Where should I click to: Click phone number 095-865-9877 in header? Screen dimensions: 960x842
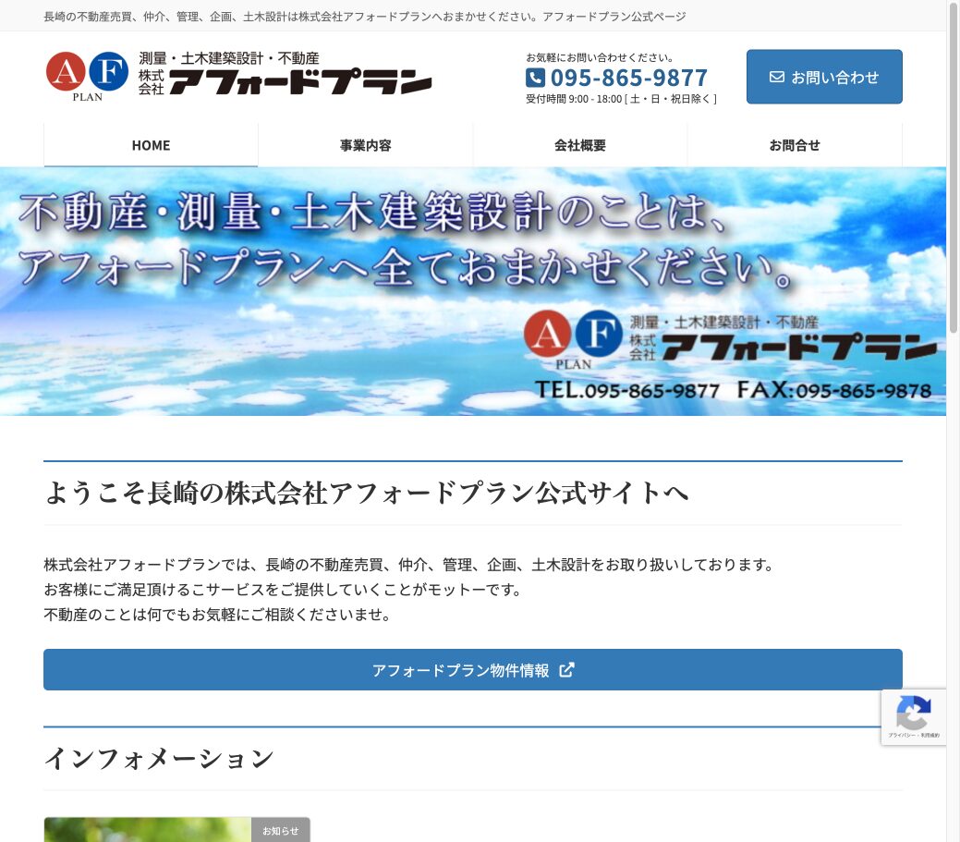pos(629,78)
